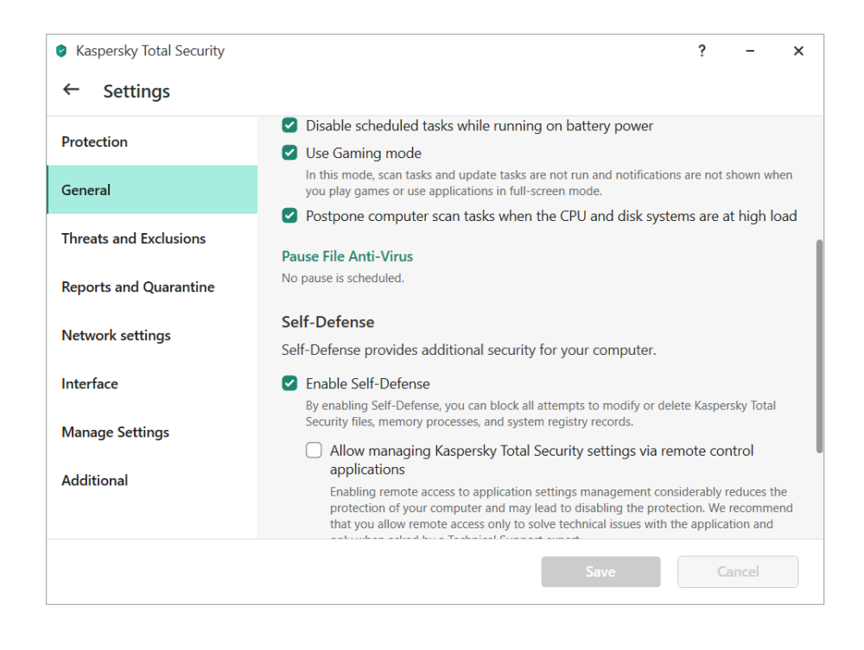Open the Interface settings section
Screen dimensions: 864x650
(90, 383)
